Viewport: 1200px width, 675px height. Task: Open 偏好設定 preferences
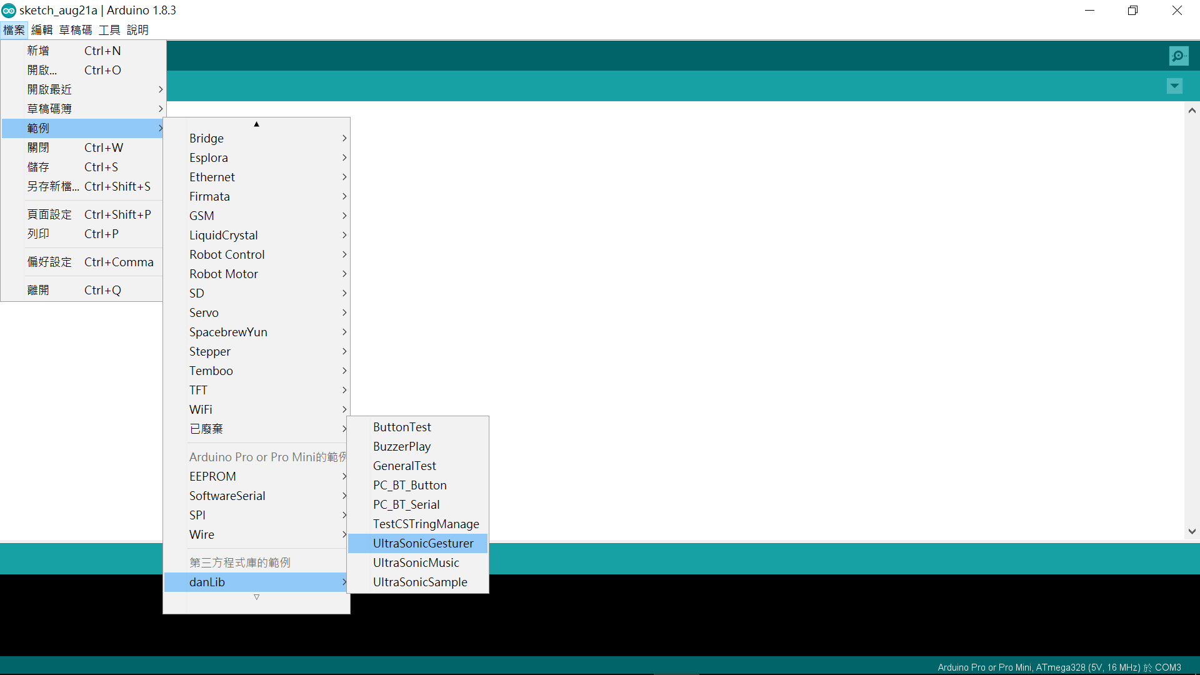tap(50, 262)
